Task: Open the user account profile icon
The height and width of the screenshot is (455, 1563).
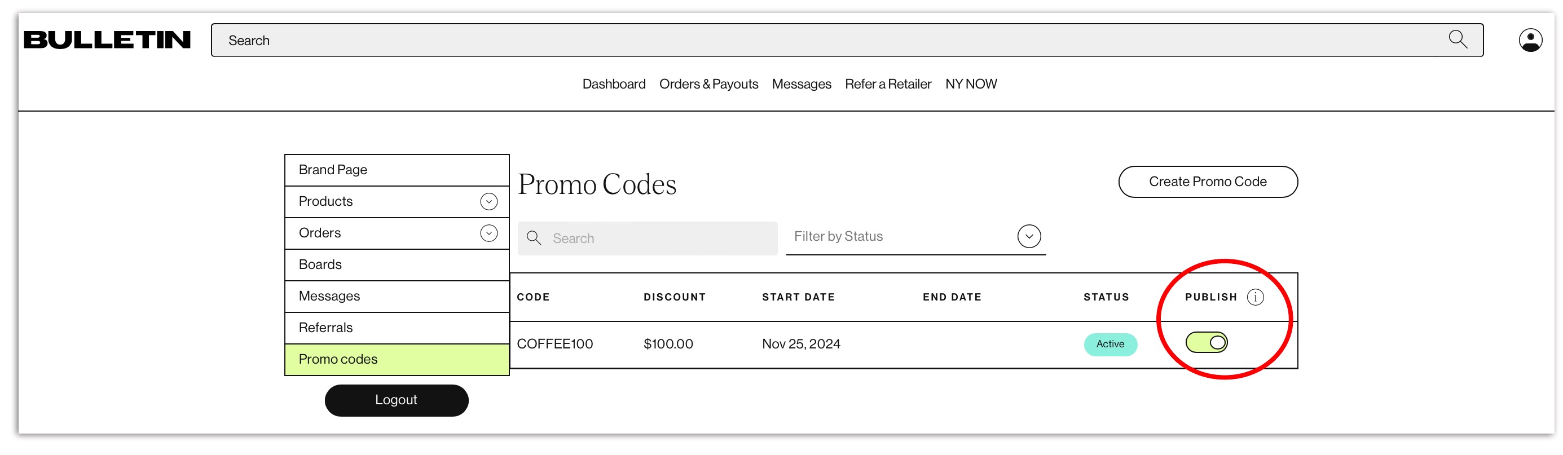Action: click(1530, 40)
